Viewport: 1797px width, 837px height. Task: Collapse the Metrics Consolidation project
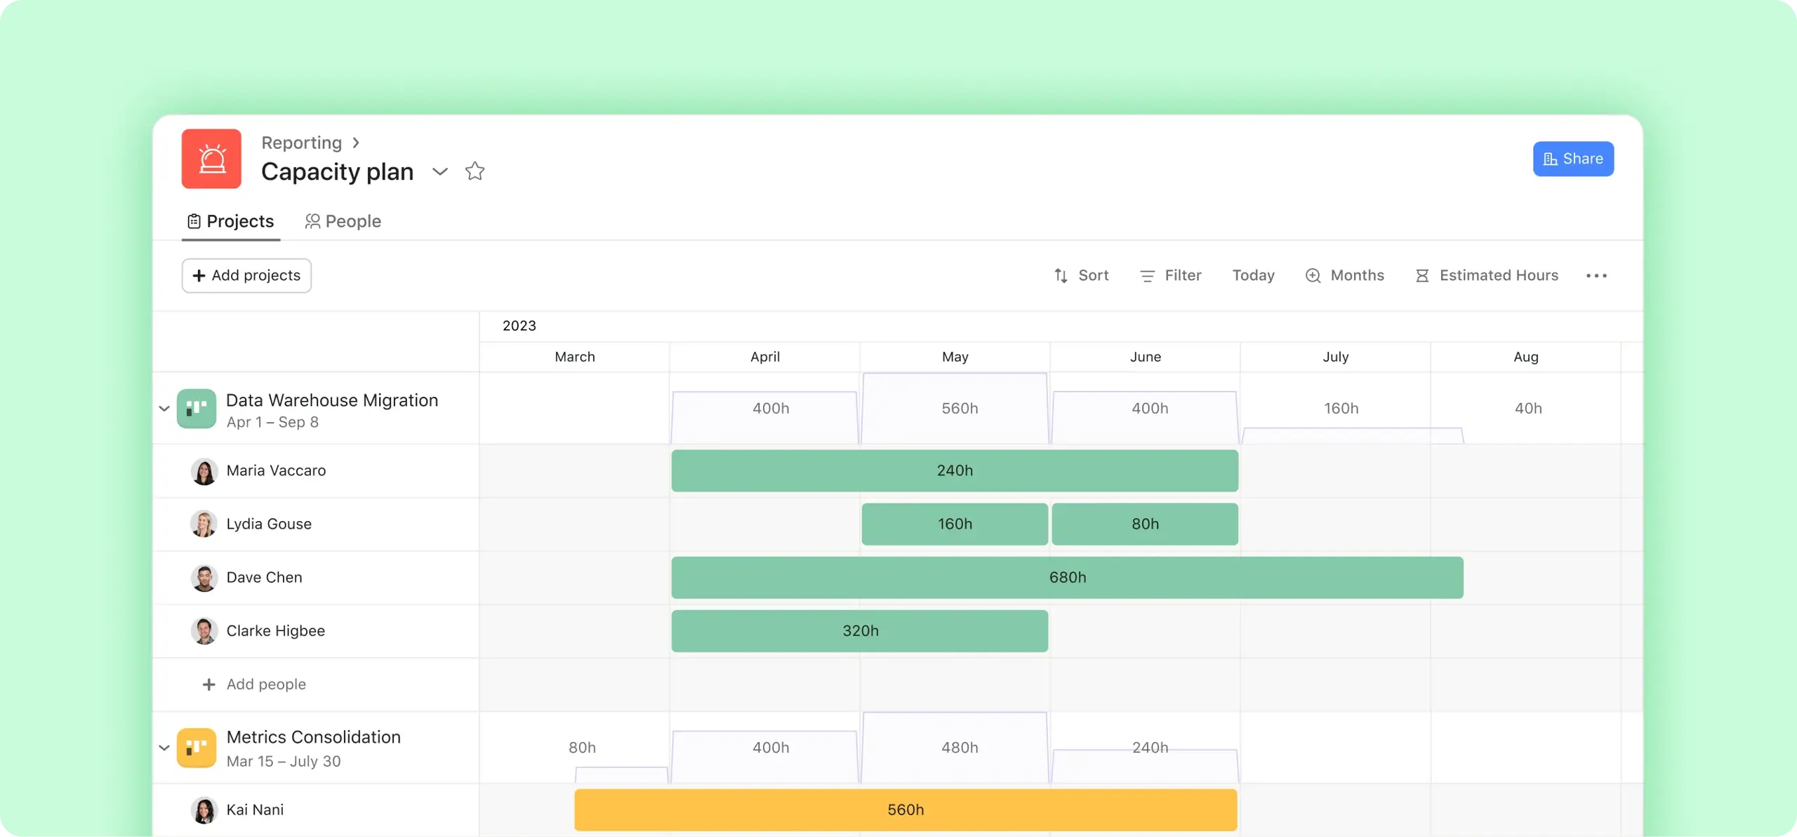(163, 746)
